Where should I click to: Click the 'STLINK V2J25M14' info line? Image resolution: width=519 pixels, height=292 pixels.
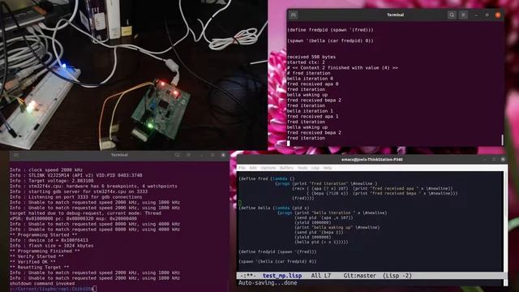pos(75,175)
